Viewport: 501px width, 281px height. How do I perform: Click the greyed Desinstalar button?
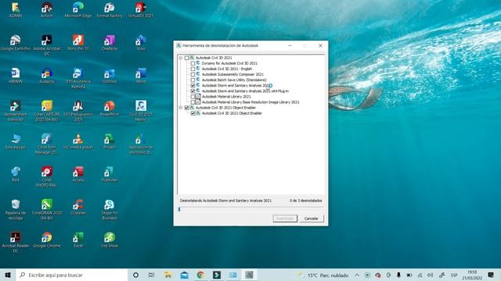coord(285,219)
